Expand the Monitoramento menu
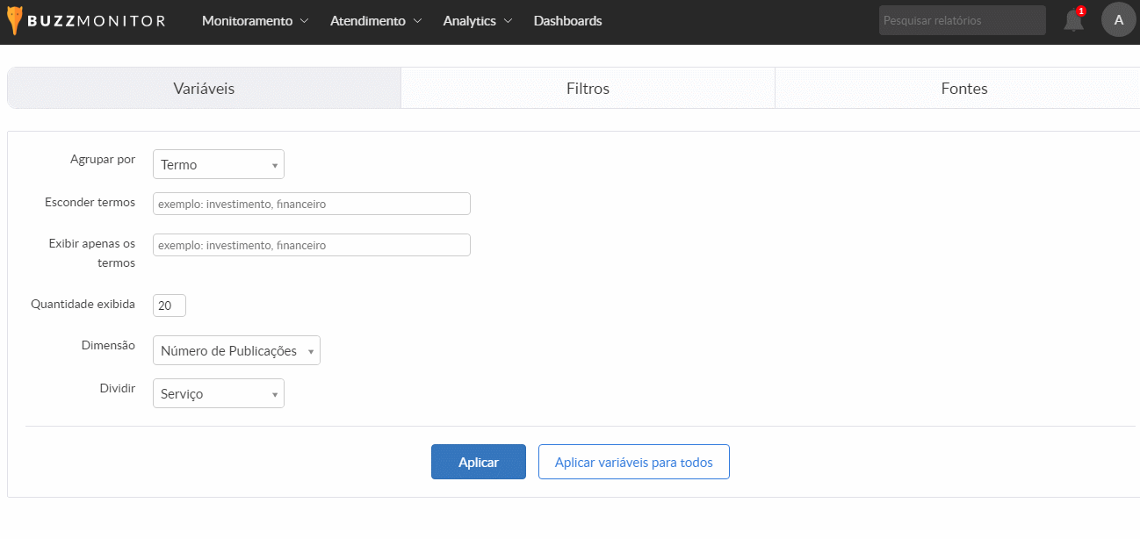The height and width of the screenshot is (539, 1140). (255, 21)
